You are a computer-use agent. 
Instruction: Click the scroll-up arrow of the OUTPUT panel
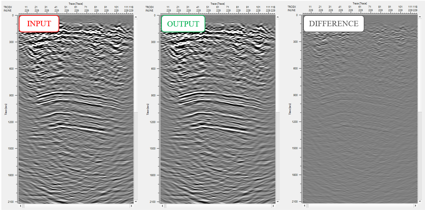tap(278, 17)
